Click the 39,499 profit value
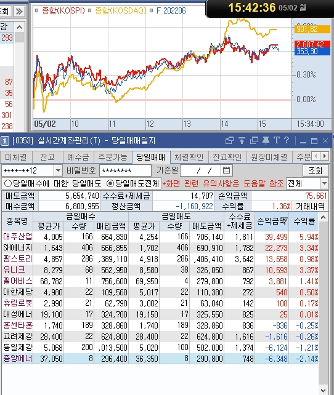The width and height of the screenshot is (334, 395). coord(276,237)
